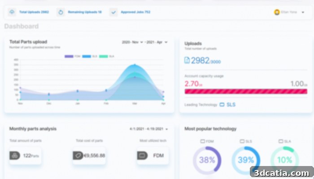Click the Approved Jobs 752 link
Image resolution: width=314 pixels, height=179 pixels.
pyautogui.click(x=135, y=12)
